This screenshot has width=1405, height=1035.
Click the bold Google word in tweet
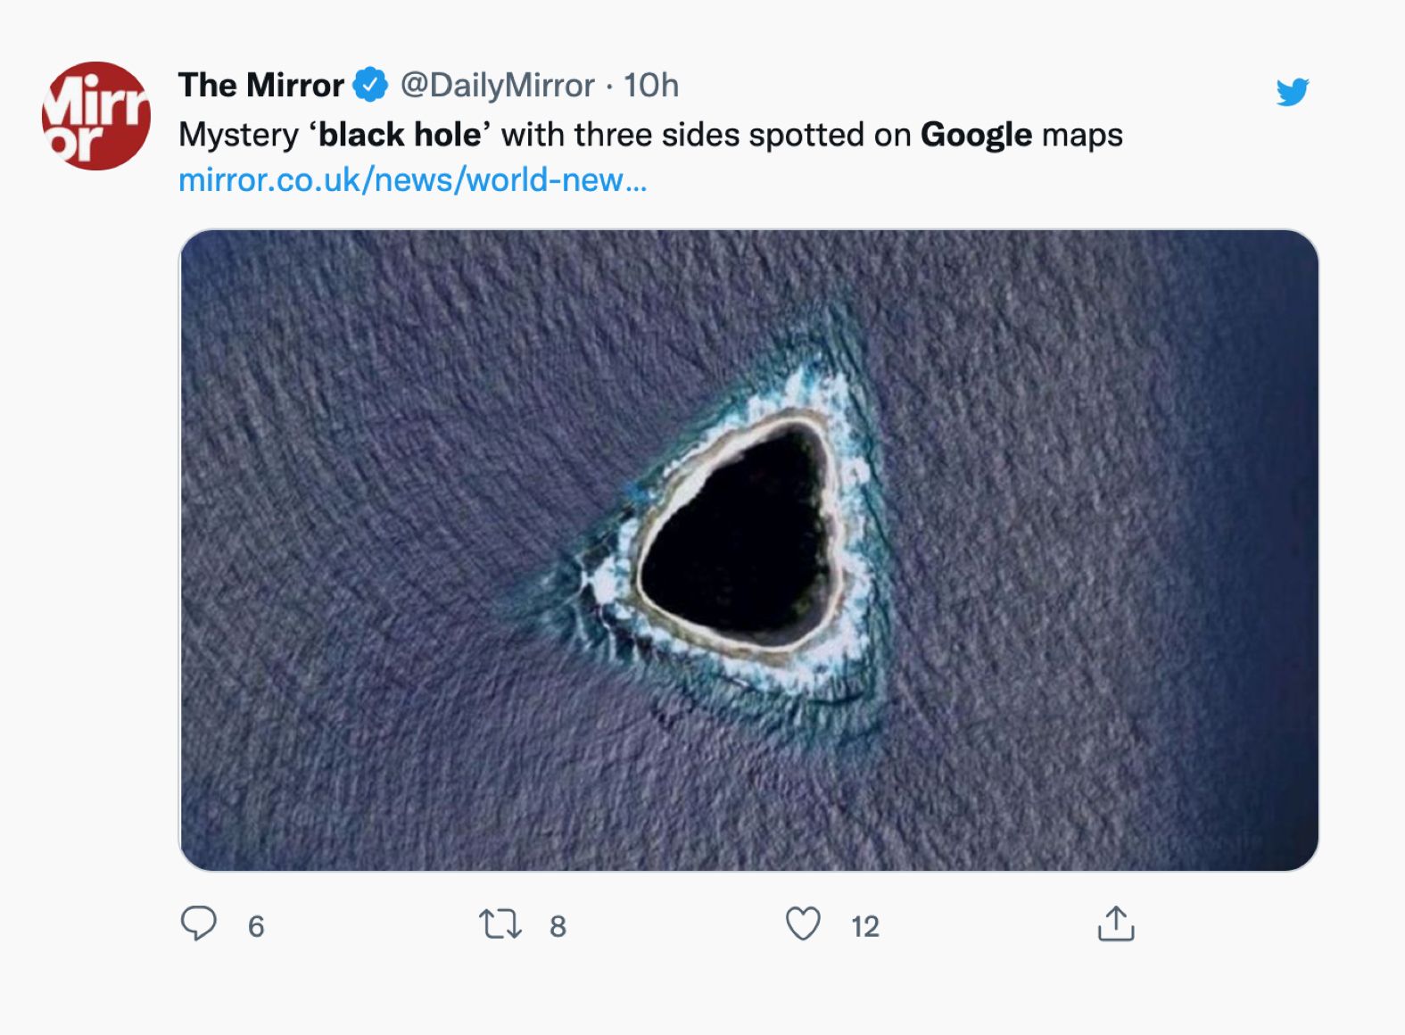pyautogui.click(x=976, y=135)
